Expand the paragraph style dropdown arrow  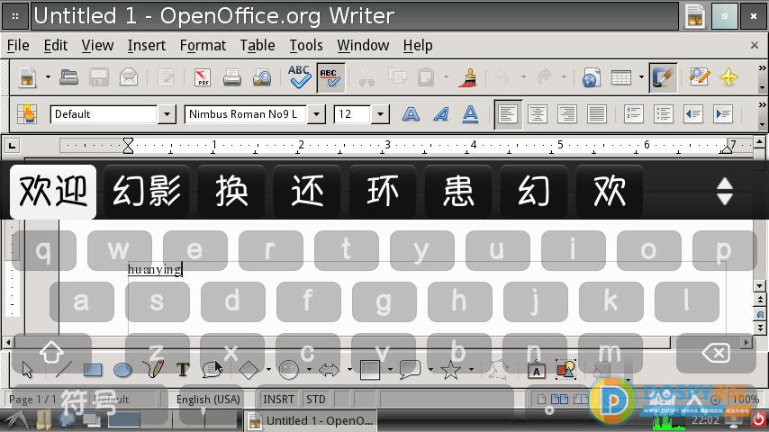pyautogui.click(x=166, y=114)
